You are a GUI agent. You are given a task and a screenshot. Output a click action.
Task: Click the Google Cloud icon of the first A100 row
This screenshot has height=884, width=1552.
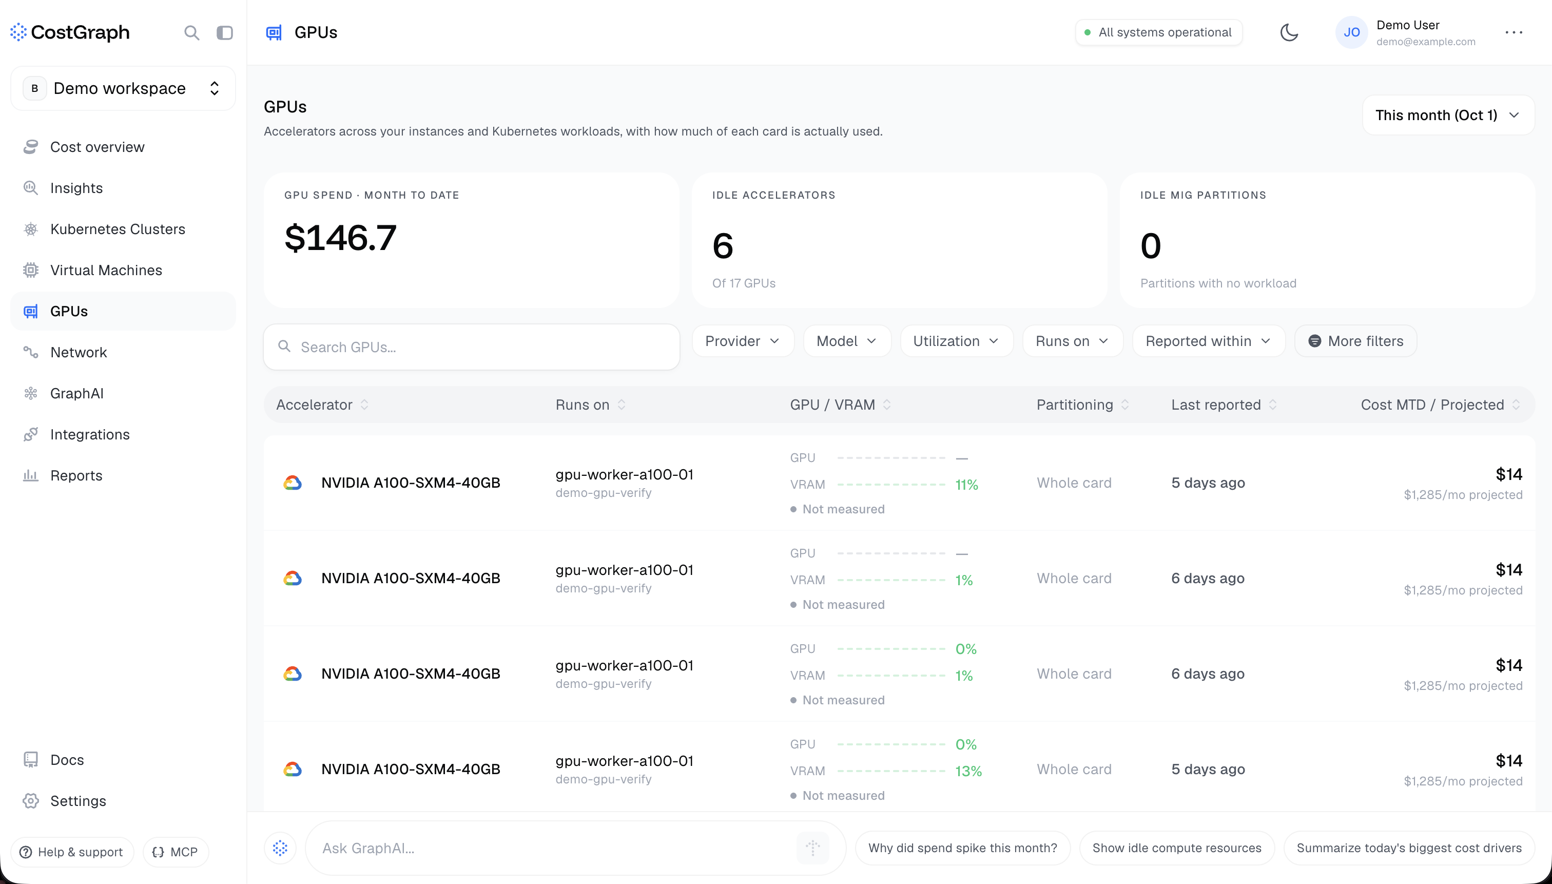coord(293,483)
